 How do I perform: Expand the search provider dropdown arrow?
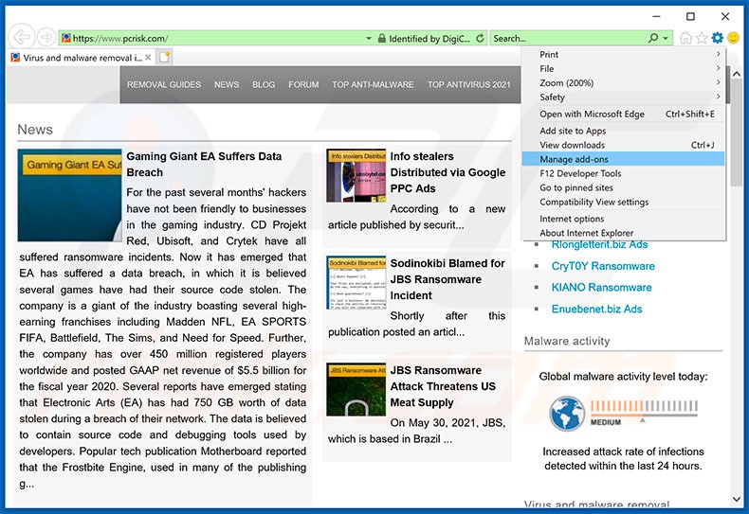point(666,39)
